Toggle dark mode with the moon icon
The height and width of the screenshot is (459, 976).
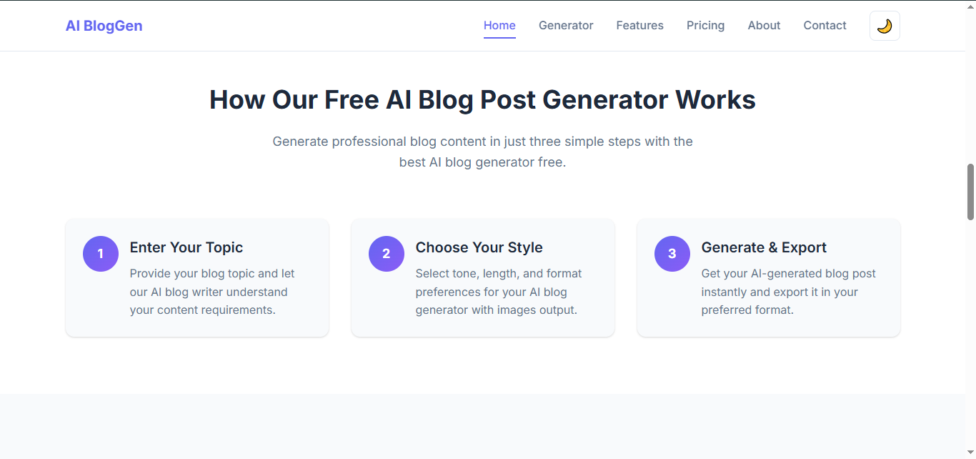[x=885, y=26]
